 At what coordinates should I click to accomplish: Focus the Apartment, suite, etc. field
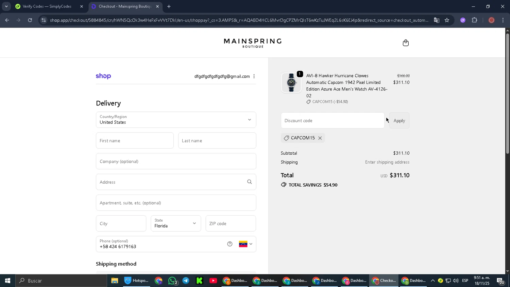pos(176,203)
